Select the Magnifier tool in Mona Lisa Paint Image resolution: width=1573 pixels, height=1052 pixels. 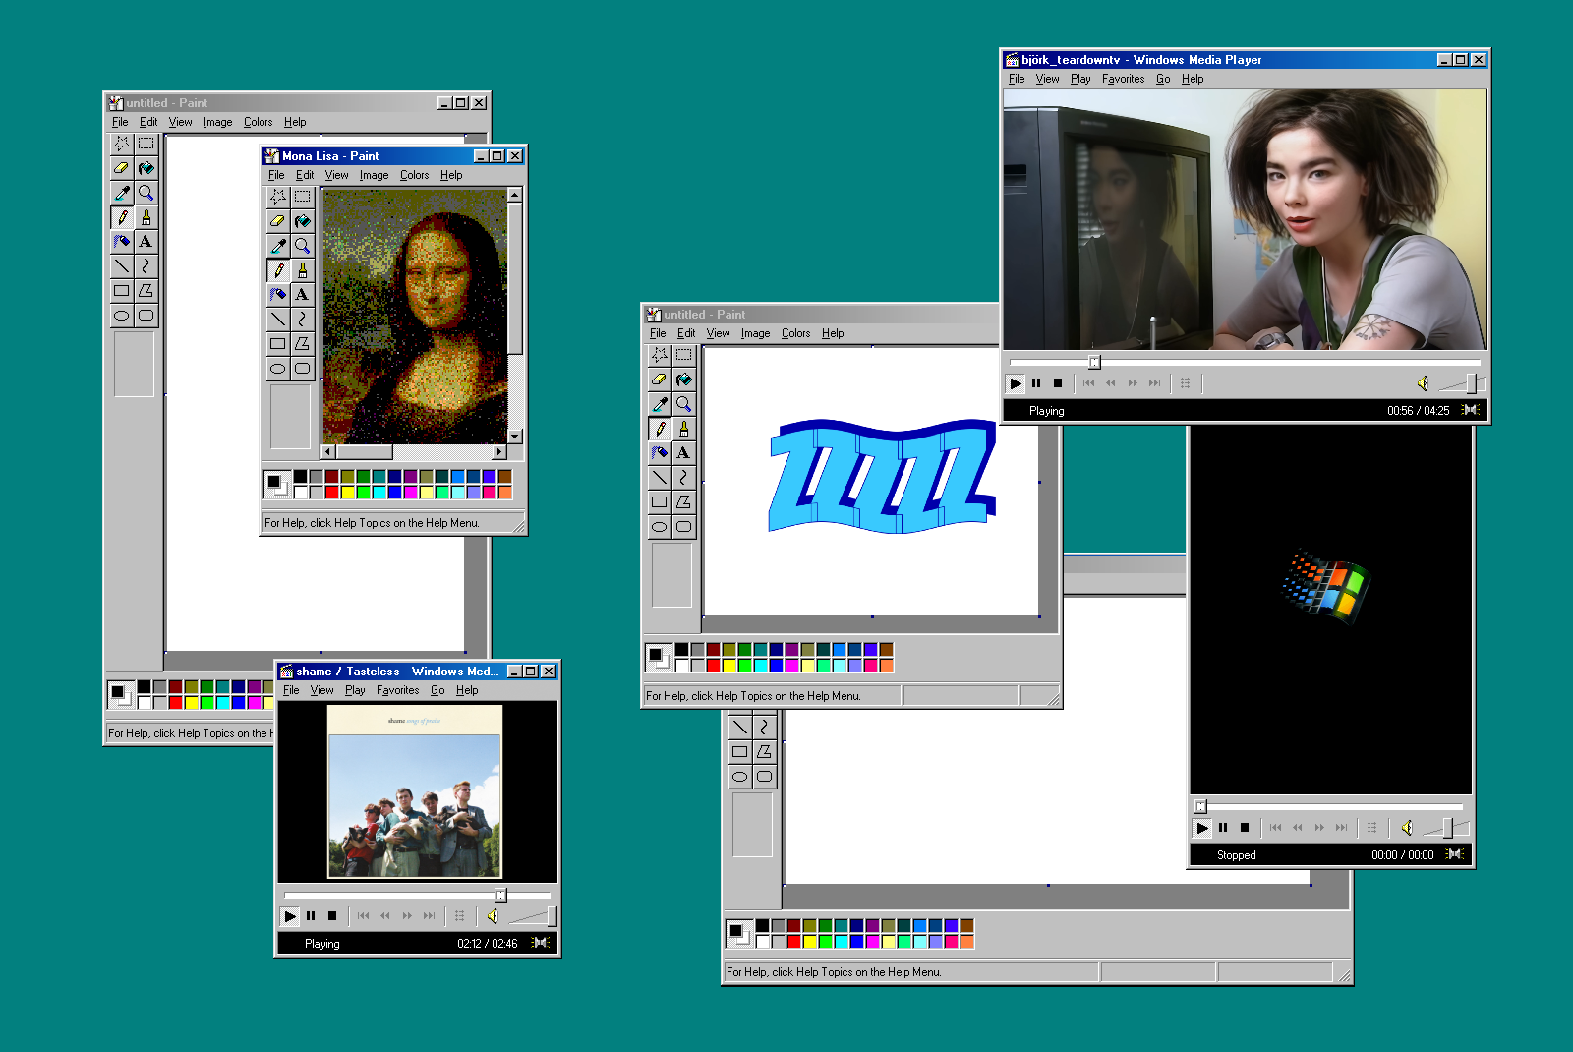point(302,246)
